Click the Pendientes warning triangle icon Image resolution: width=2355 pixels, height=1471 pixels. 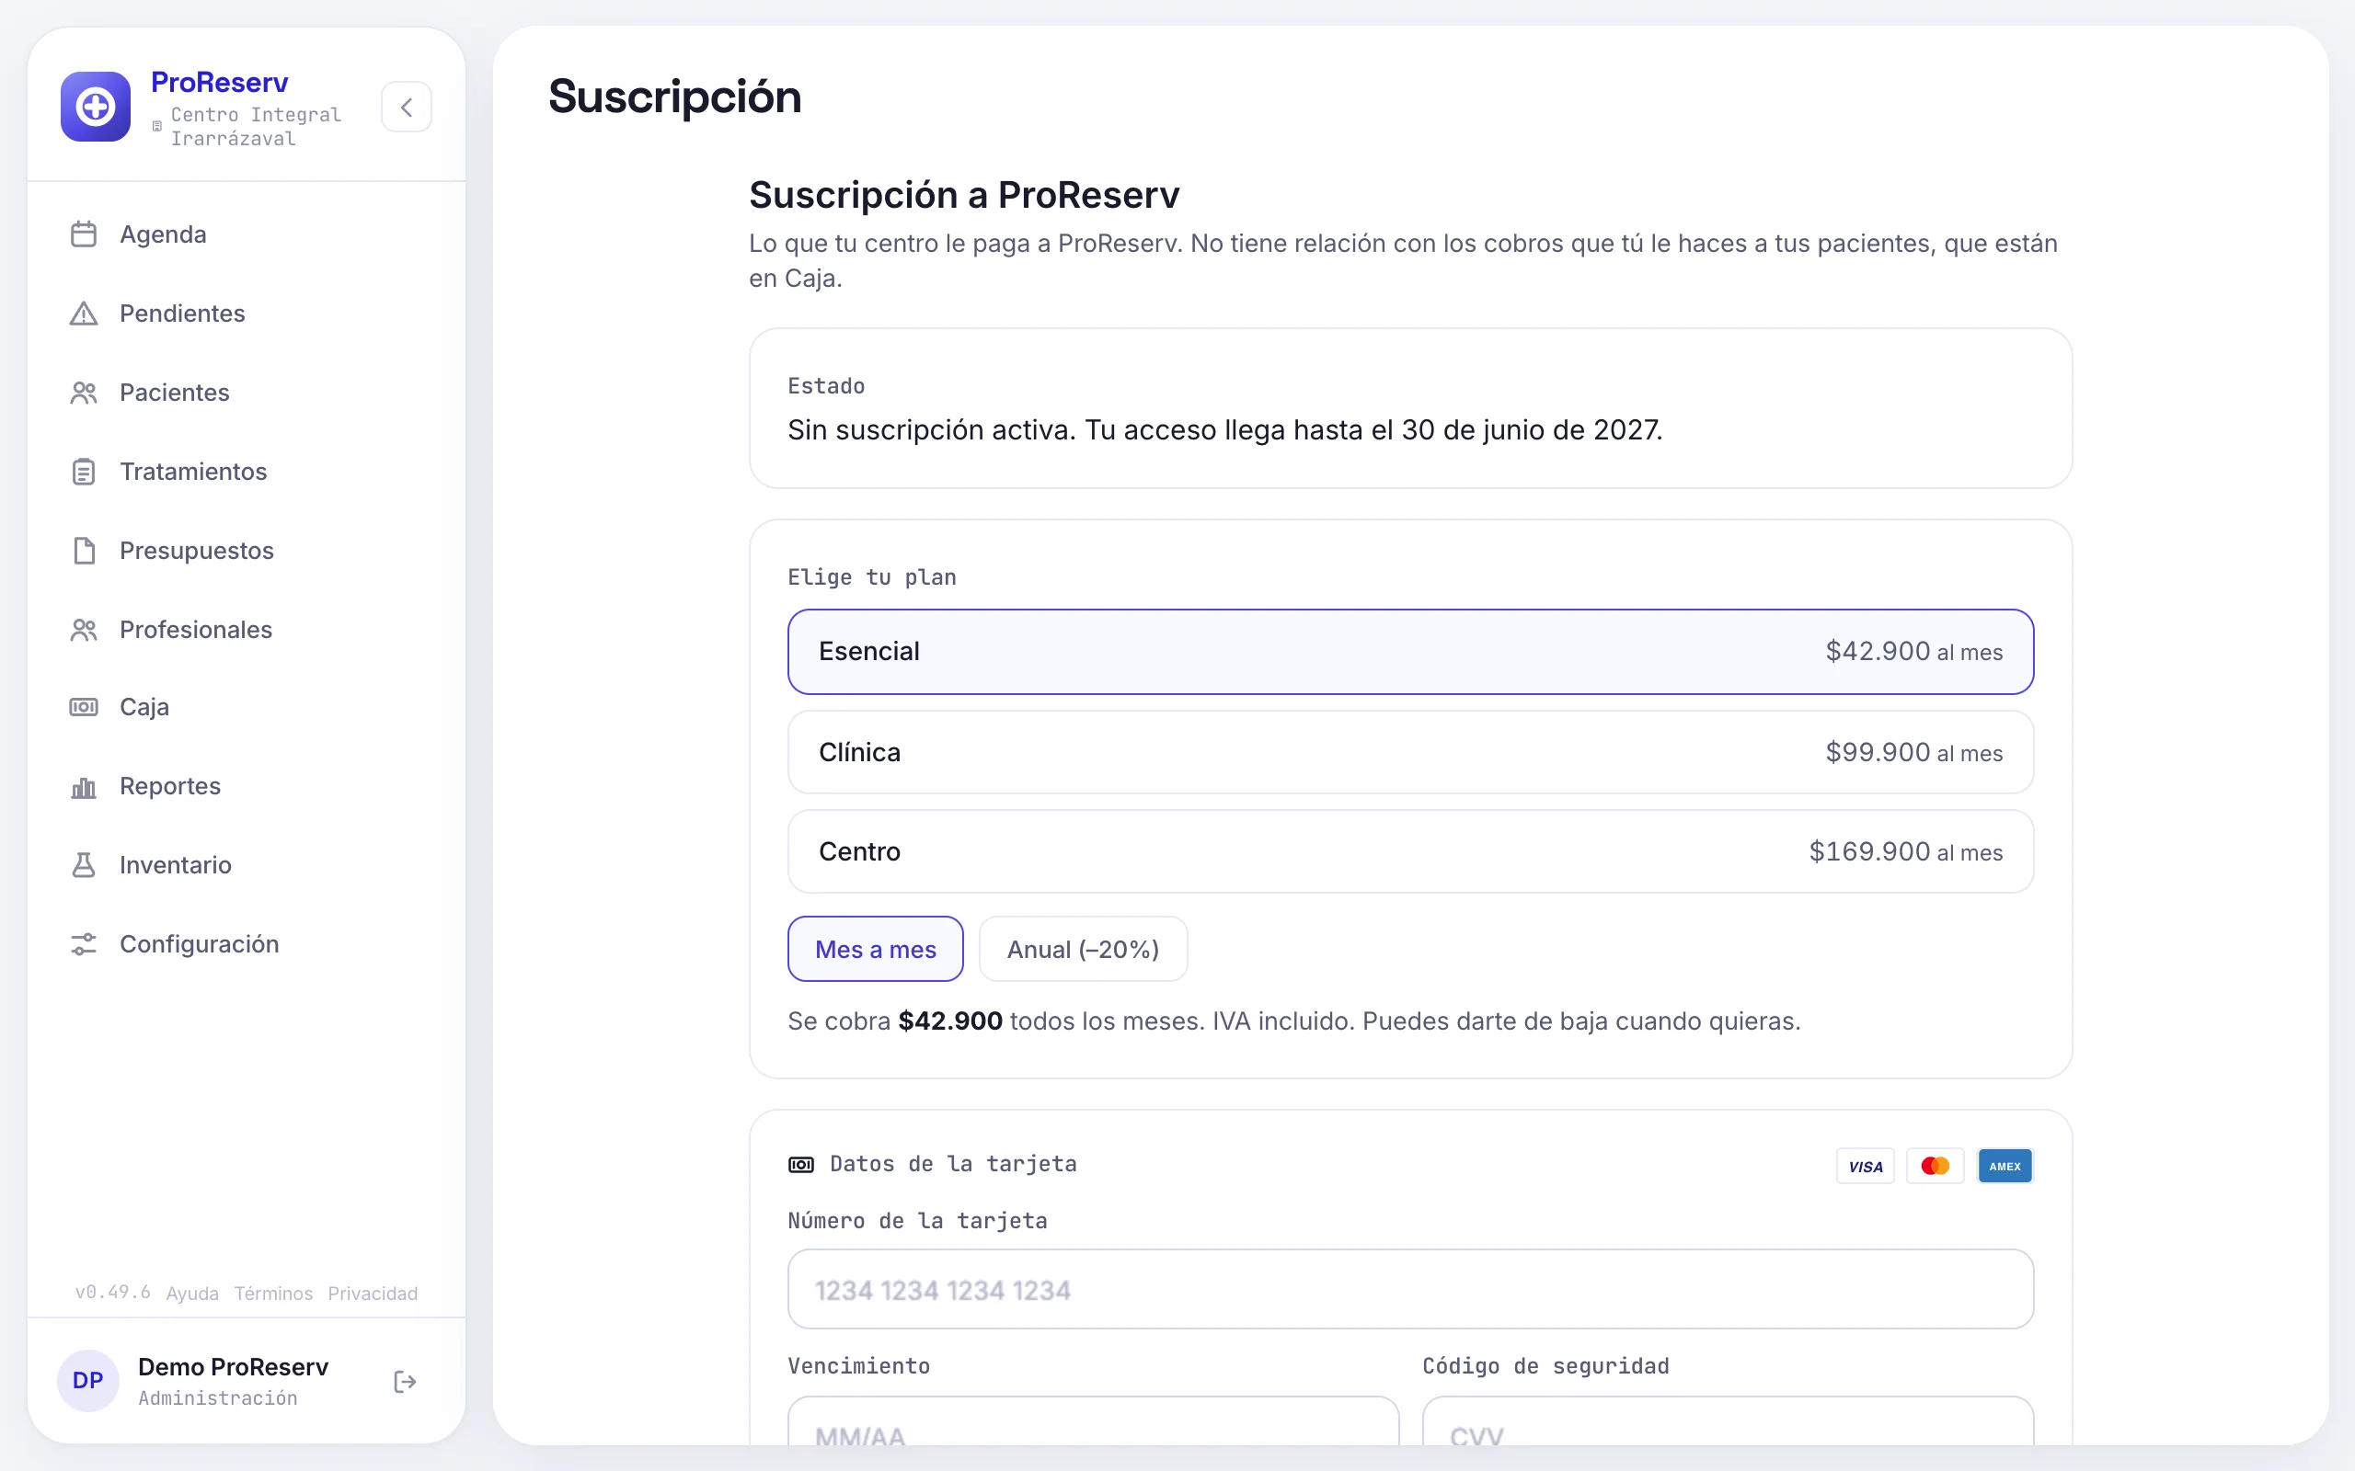(84, 314)
